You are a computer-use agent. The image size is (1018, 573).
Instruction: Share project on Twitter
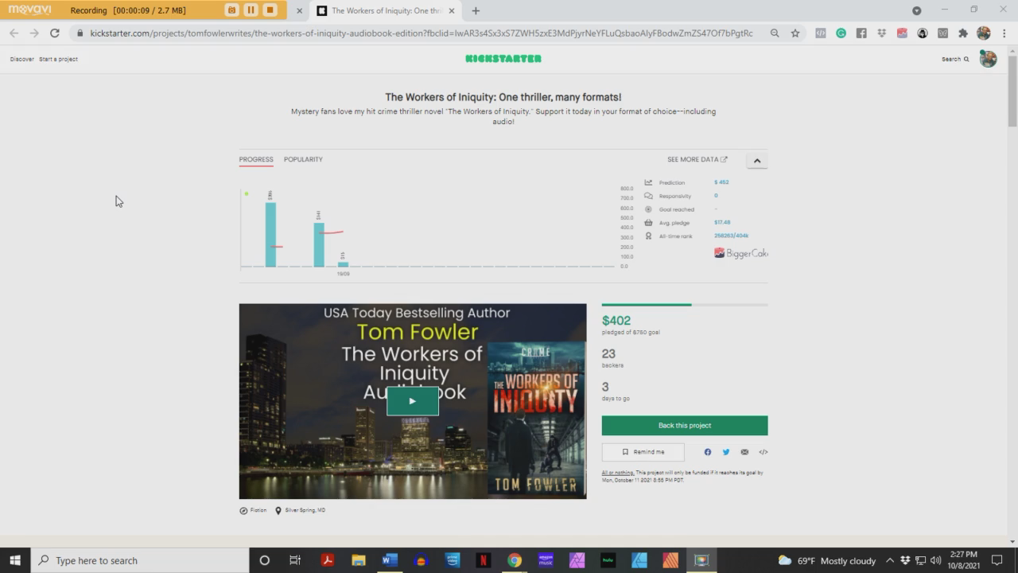pyautogui.click(x=726, y=452)
